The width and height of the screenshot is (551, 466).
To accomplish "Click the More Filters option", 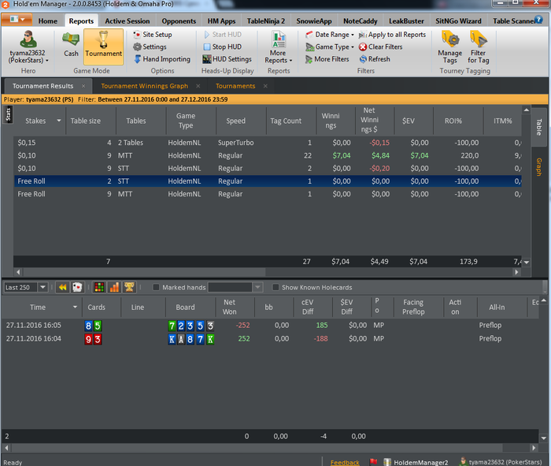I will pos(327,59).
